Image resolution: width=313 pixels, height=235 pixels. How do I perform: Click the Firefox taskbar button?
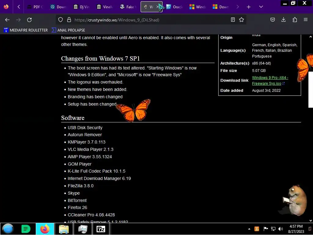click(45, 229)
